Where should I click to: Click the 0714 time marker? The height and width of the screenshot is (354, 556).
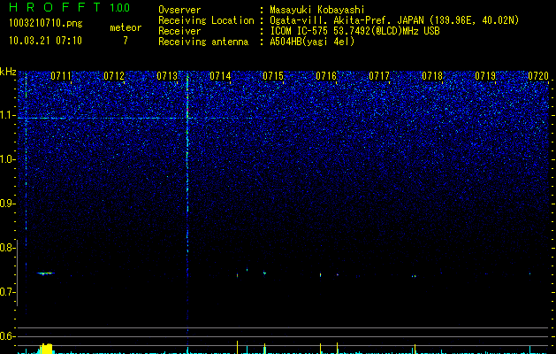220,76
